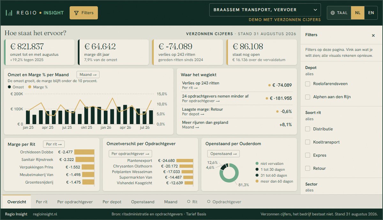This screenshot has height=220, width=383.
Task: Click the globe icon beside TAAL
Action: (333, 13)
